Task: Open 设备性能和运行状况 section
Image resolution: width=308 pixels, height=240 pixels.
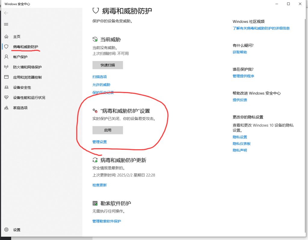Action: point(29,98)
